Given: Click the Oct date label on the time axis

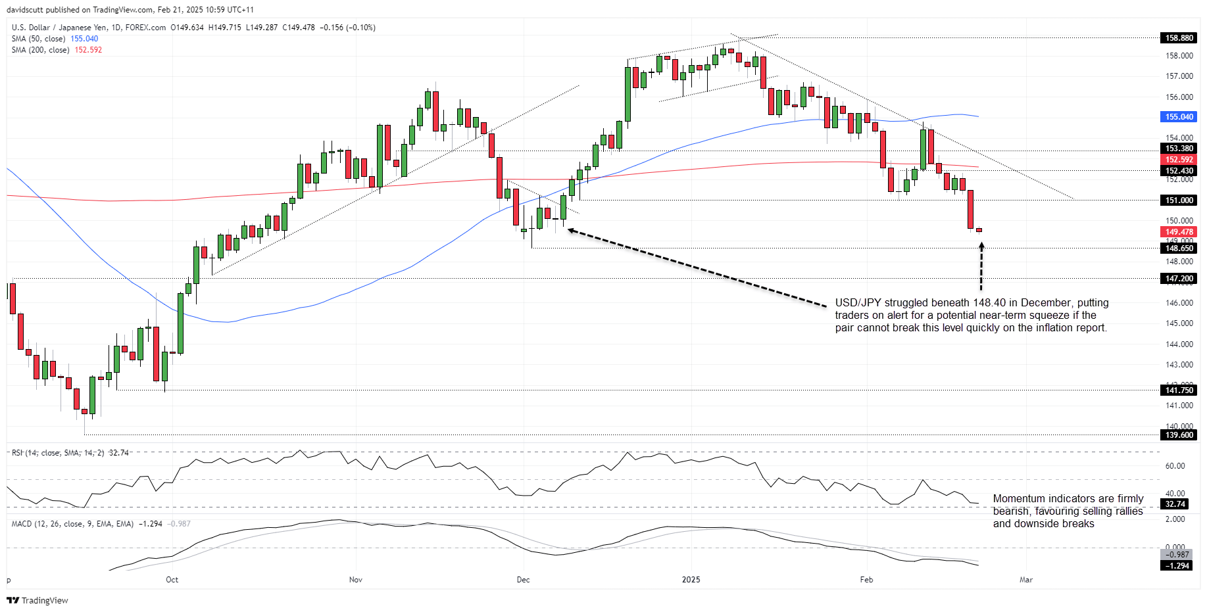Looking at the screenshot, I should click(172, 580).
